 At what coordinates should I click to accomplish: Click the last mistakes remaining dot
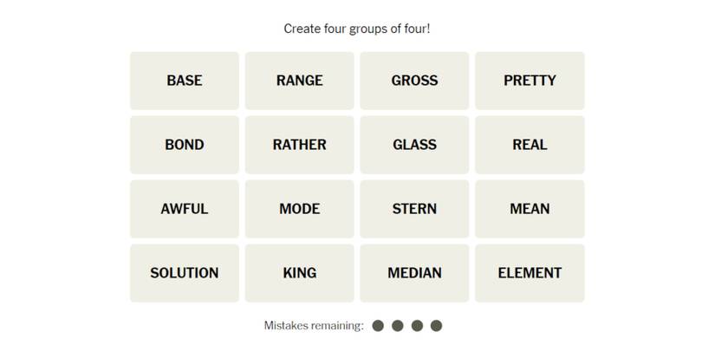tap(437, 326)
